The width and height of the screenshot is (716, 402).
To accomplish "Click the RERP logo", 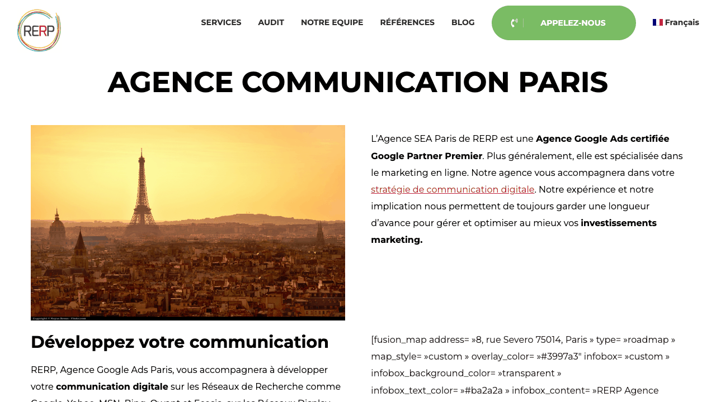I will (x=39, y=31).
